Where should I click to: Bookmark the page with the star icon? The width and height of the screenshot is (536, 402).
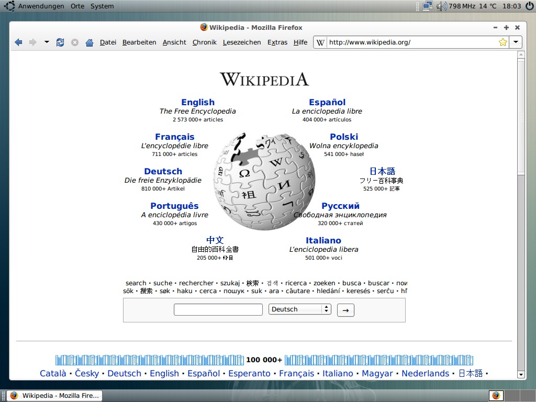click(503, 42)
